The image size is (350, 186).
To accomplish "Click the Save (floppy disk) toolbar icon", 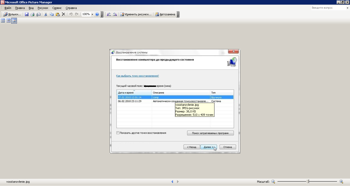I will coord(27,14).
